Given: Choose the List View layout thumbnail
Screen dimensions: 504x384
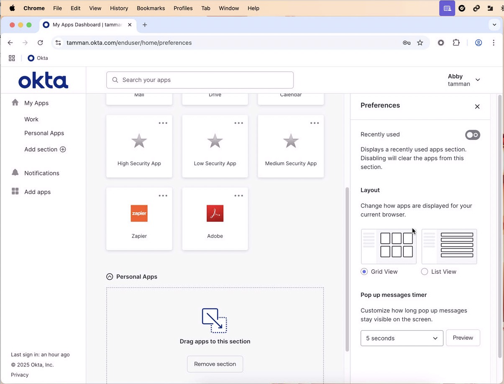Looking at the screenshot, I should 449,246.
